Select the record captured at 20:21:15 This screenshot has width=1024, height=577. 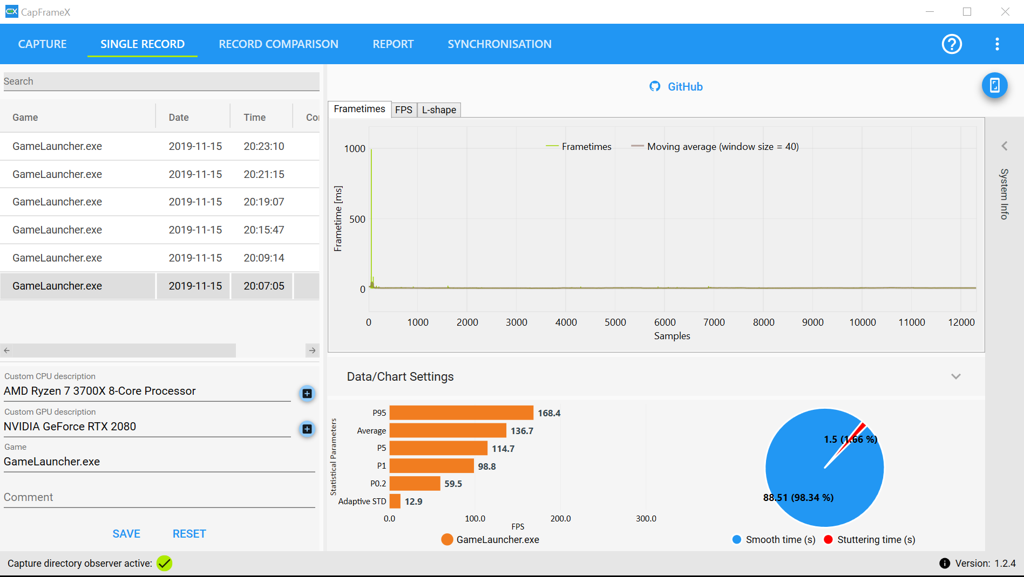pyautogui.click(x=160, y=174)
